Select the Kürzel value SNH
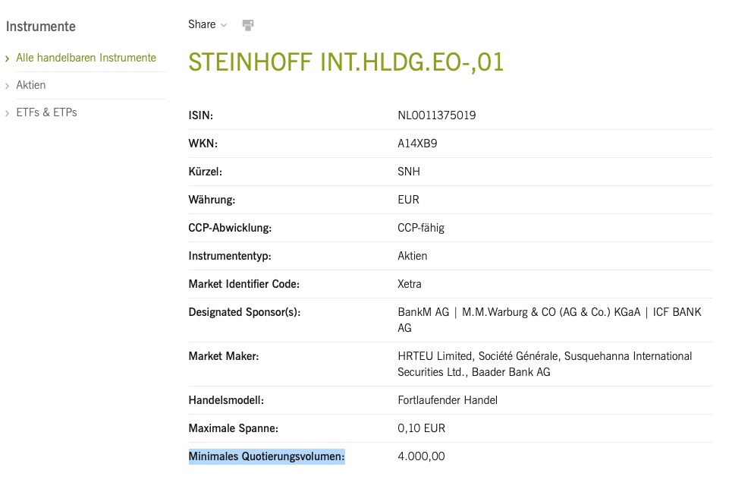 (408, 172)
